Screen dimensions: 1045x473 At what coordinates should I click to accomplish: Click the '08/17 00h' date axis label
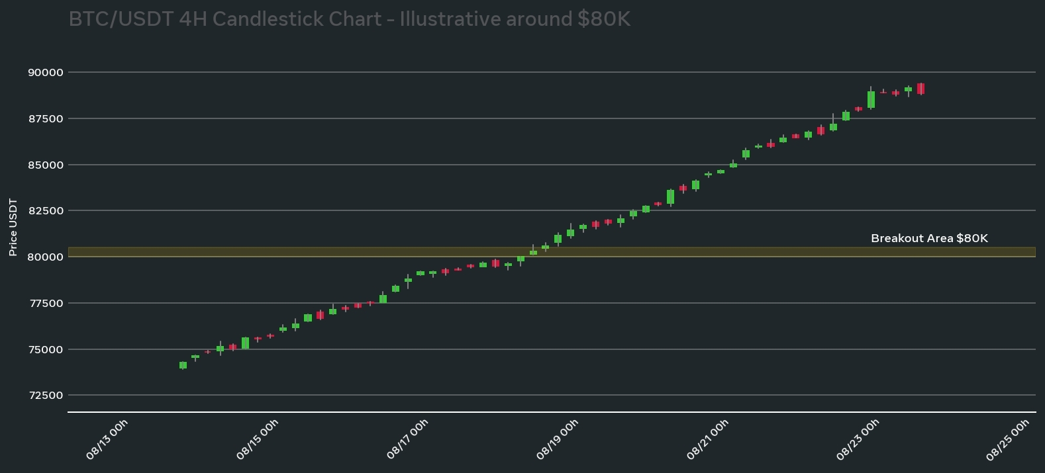[x=407, y=439]
